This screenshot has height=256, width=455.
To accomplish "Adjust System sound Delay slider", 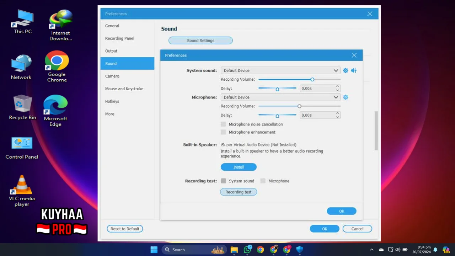I will coord(277,89).
